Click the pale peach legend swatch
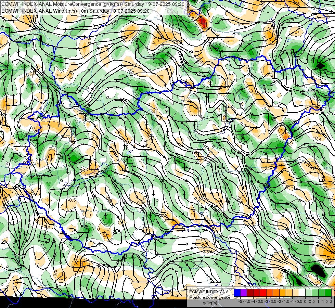 click(x=296, y=293)
